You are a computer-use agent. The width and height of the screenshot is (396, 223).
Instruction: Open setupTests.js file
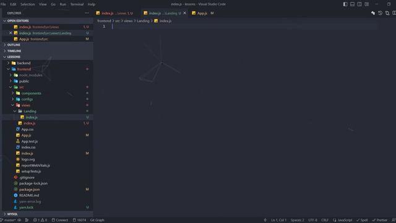point(48,171)
